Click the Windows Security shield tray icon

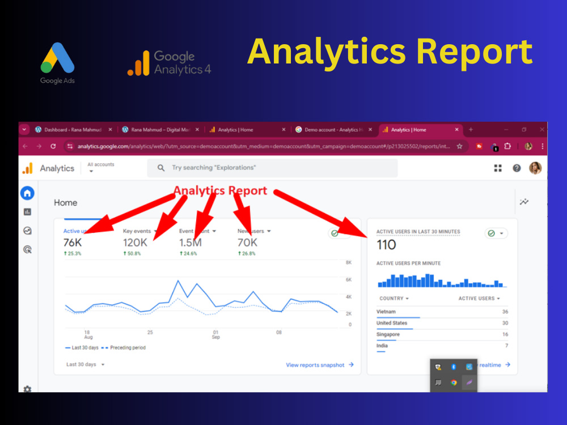tap(438, 367)
